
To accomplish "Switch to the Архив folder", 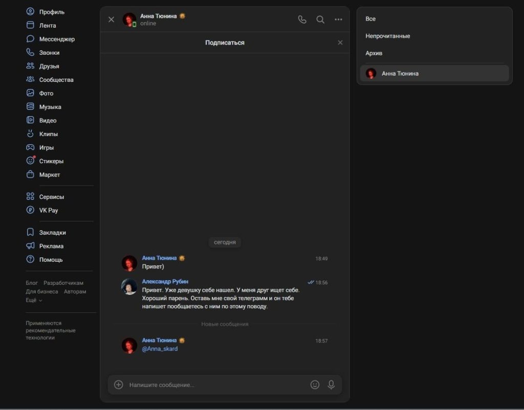I will pos(374,53).
